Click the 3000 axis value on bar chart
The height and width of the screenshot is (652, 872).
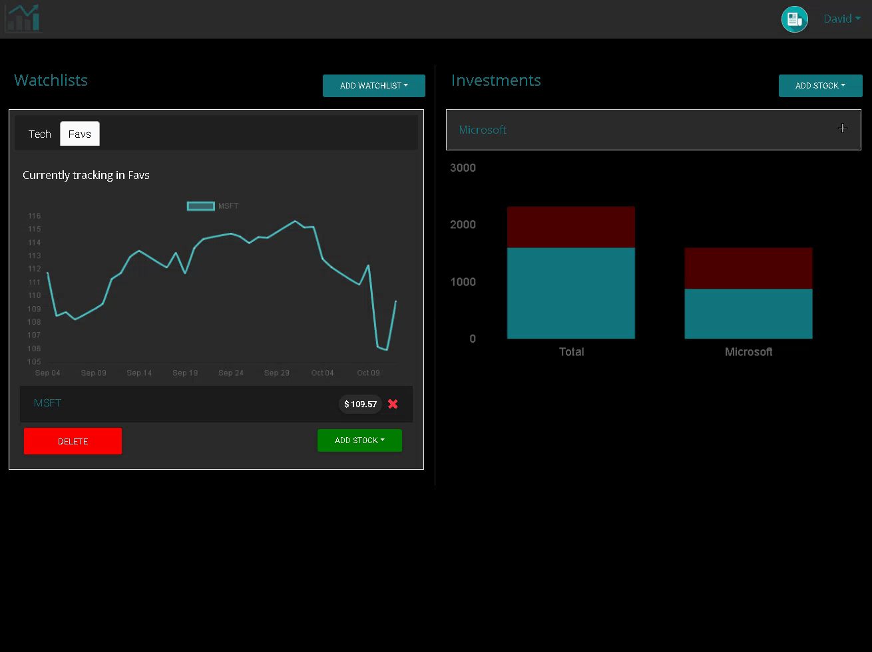tap(463, 168)
